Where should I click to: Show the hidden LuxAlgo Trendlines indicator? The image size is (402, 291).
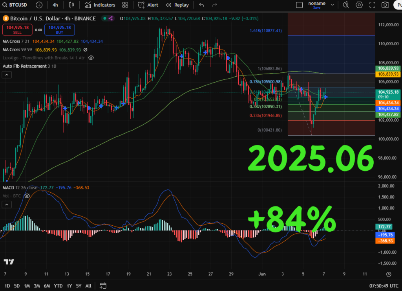pos(91,58)
